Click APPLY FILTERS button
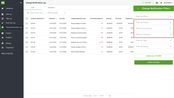174x98 pixels. pyautogui.click(x=154, y=63)
